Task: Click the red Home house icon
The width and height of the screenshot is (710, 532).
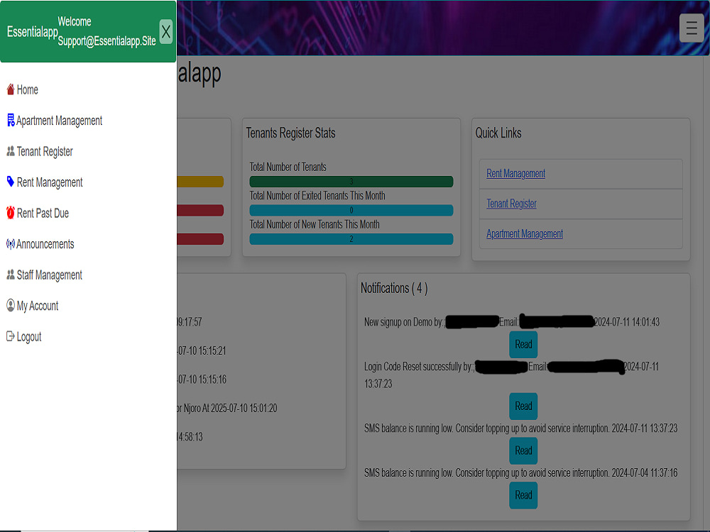Action: (11, 89)
